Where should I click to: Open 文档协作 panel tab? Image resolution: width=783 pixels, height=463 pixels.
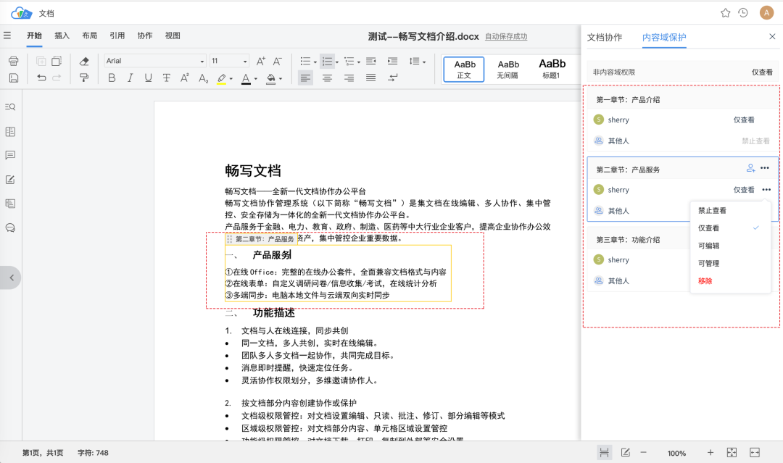(x=605, y=38)
